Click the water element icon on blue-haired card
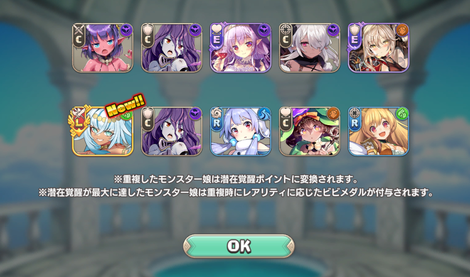The height and width of the screenshot is (277, 470). (264, 114)
